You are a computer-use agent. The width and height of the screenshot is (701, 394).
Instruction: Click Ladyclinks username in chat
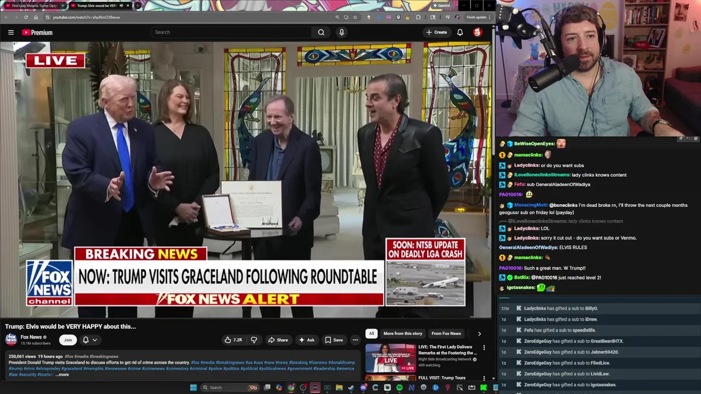[526, 165]
